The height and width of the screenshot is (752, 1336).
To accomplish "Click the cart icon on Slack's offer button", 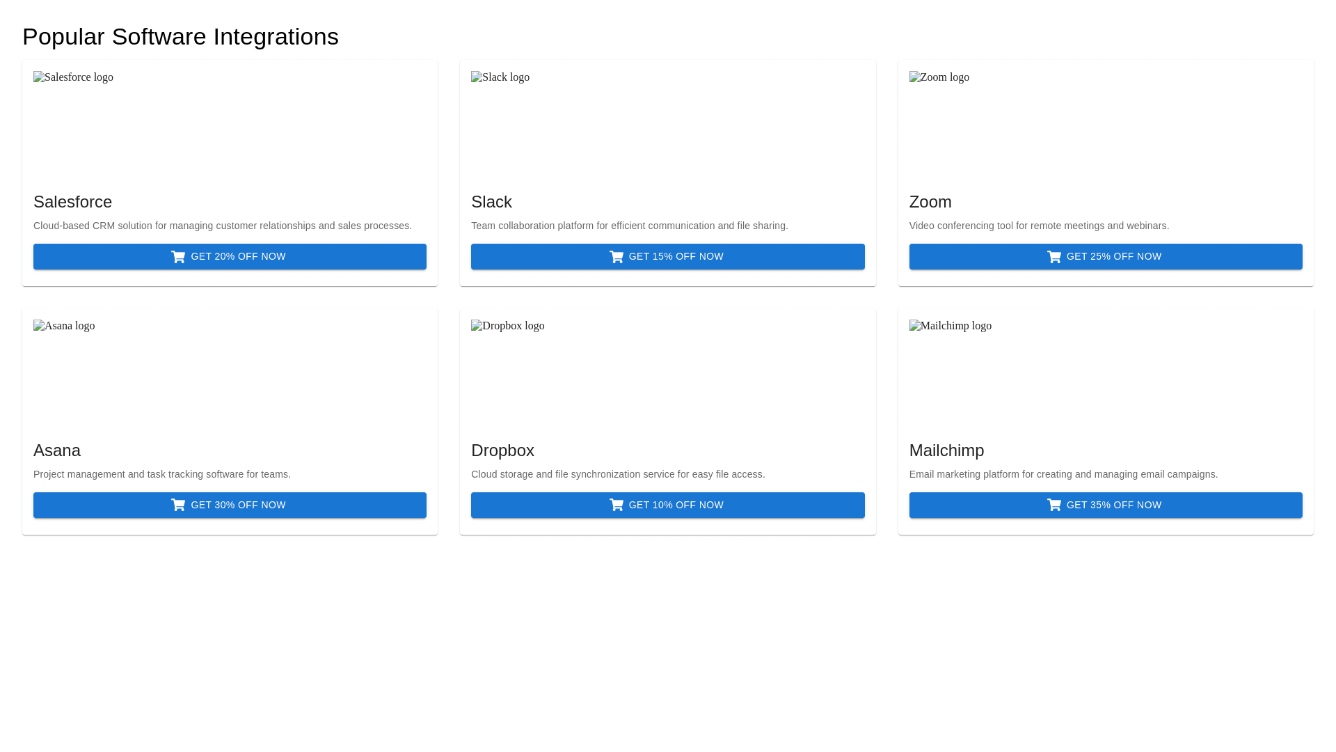I will [x=617, y=256].
